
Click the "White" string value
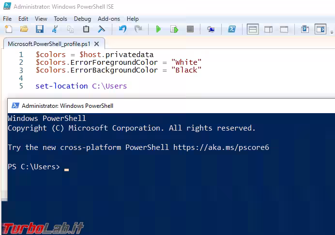point(186,62)
